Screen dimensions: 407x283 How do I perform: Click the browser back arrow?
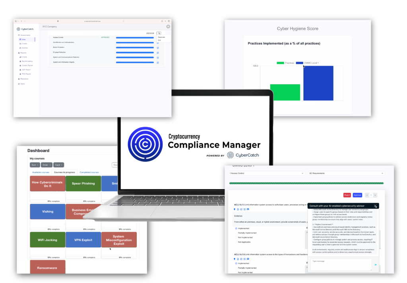21,21
